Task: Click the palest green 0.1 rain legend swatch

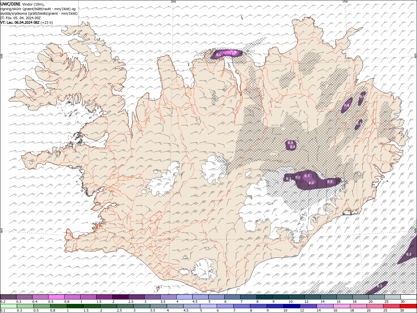Action: (x=9, y=306)
